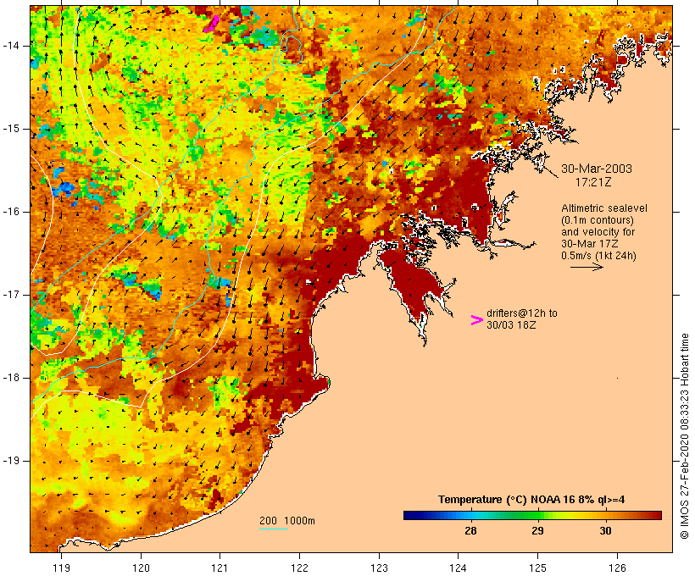Click the longitude label 122
Screen dimensions: 695x576
300,568
